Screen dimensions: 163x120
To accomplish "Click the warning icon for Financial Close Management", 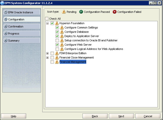I will 57,57.
